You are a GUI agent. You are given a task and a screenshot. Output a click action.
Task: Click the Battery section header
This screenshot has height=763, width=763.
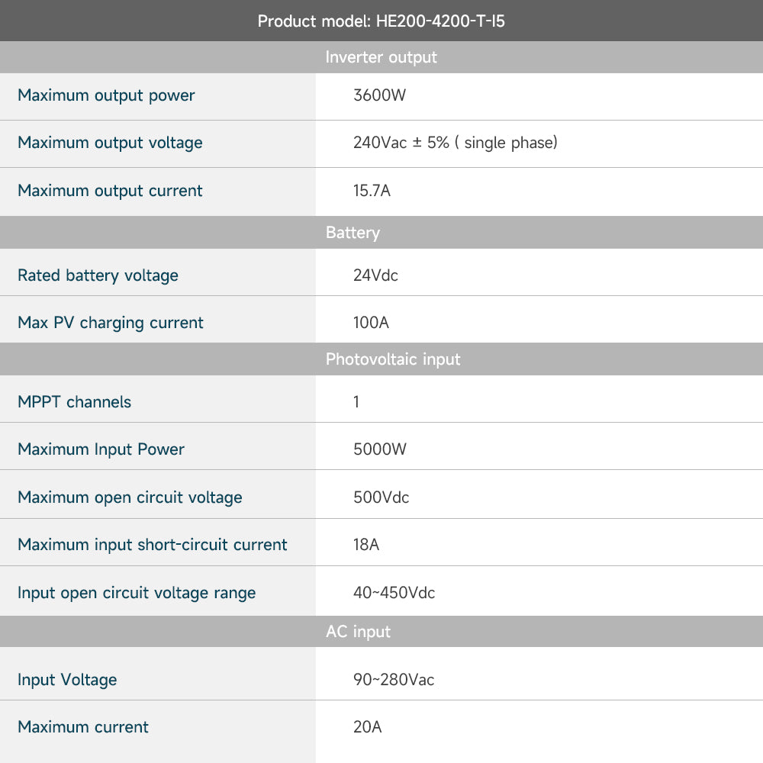click(353, 233)
